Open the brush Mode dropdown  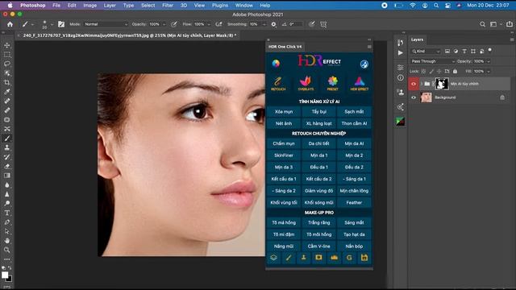[106, 24]
